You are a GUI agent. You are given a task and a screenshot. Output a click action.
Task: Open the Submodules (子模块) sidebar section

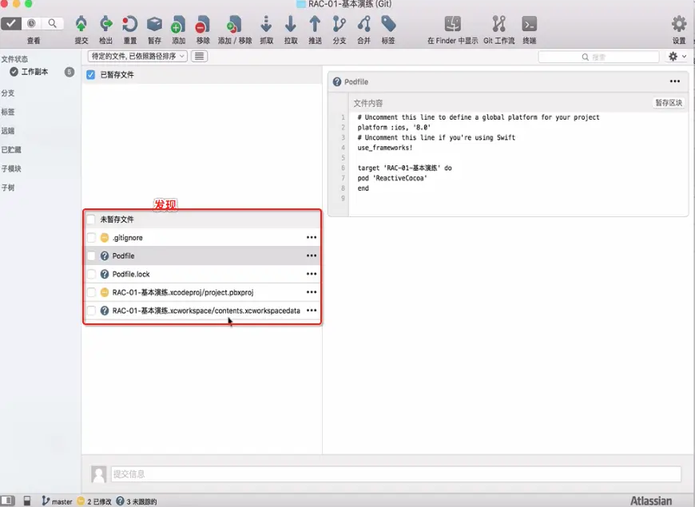pos(11,168)
